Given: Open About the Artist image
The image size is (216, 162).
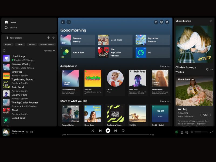Looking at the screenshot, I should tap(194, 91).
